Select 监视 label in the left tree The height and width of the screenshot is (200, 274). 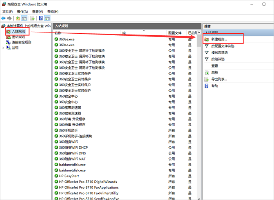tap(15, 47)
